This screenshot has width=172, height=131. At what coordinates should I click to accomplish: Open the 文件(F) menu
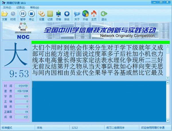tap(7, 7)
